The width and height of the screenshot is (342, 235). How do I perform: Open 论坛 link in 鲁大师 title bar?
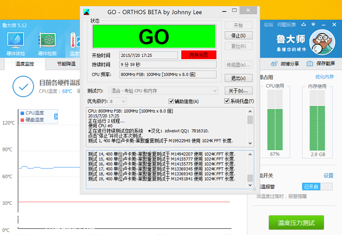coord(268,24)
